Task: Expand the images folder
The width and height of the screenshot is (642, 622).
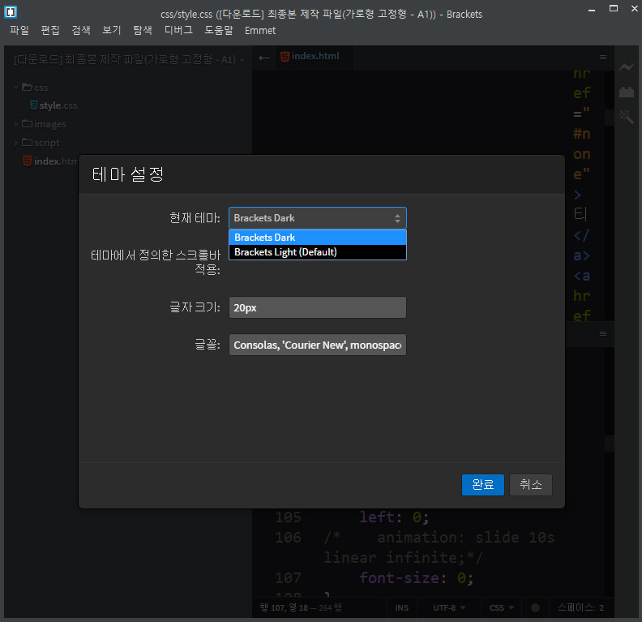Action: (16, 123)
